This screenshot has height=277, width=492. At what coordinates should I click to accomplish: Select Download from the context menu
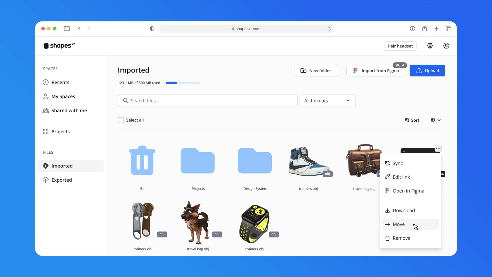[410, 210]
